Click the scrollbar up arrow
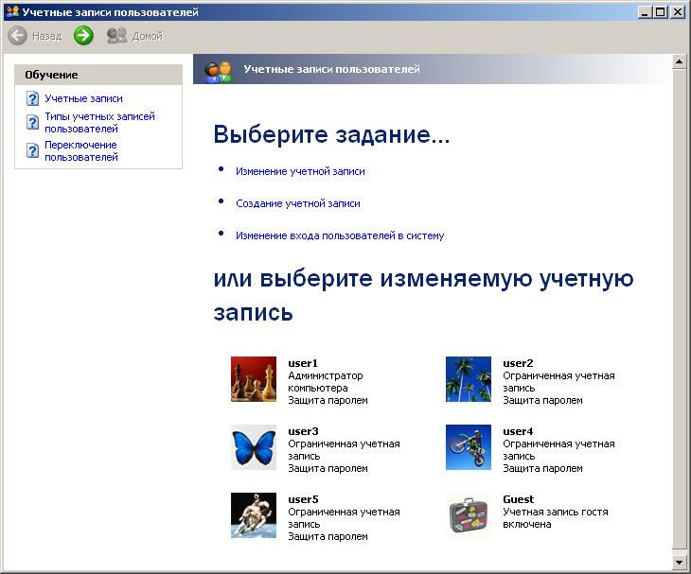This screenshot has height=574, width=691. point(679,61)
